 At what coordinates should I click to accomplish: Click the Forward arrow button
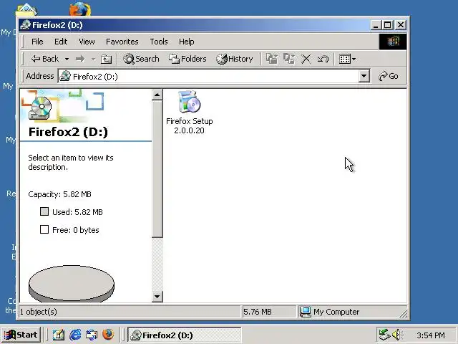(80, 59)
